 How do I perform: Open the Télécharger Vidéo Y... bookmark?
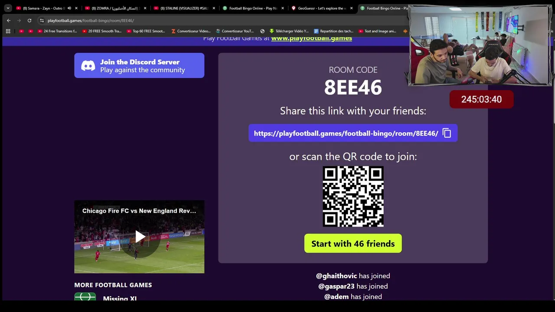(289, 31)
